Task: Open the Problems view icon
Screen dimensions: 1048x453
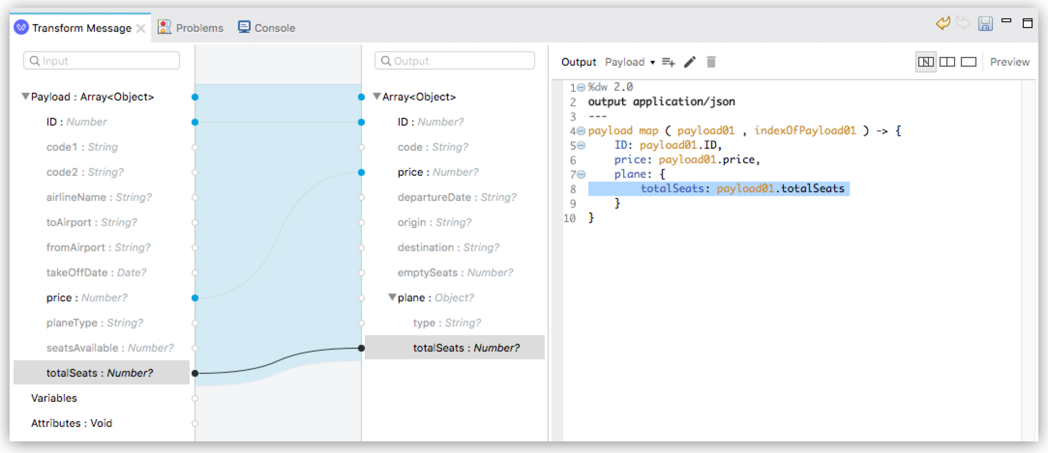Action: [x=165, y=27]
